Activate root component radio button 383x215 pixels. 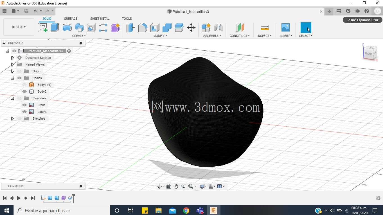tap(69, 51)
